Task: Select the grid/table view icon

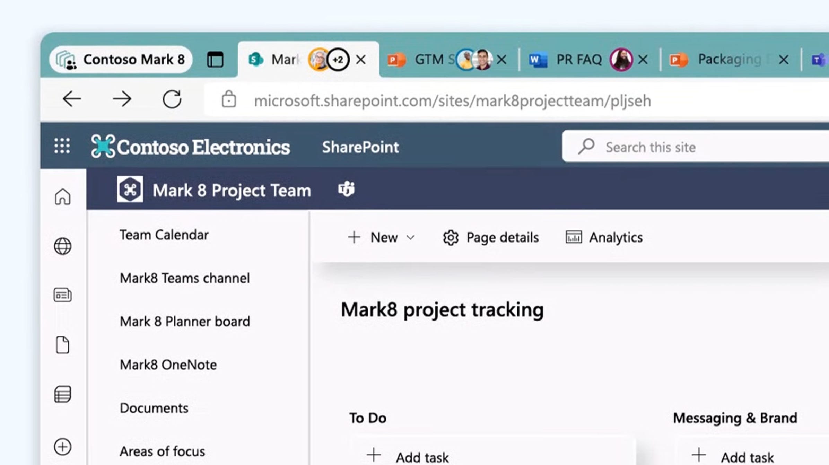Action: point(63,395)
